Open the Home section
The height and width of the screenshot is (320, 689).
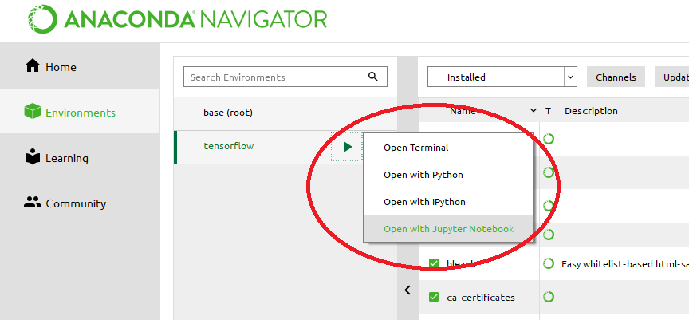point(80,66)
